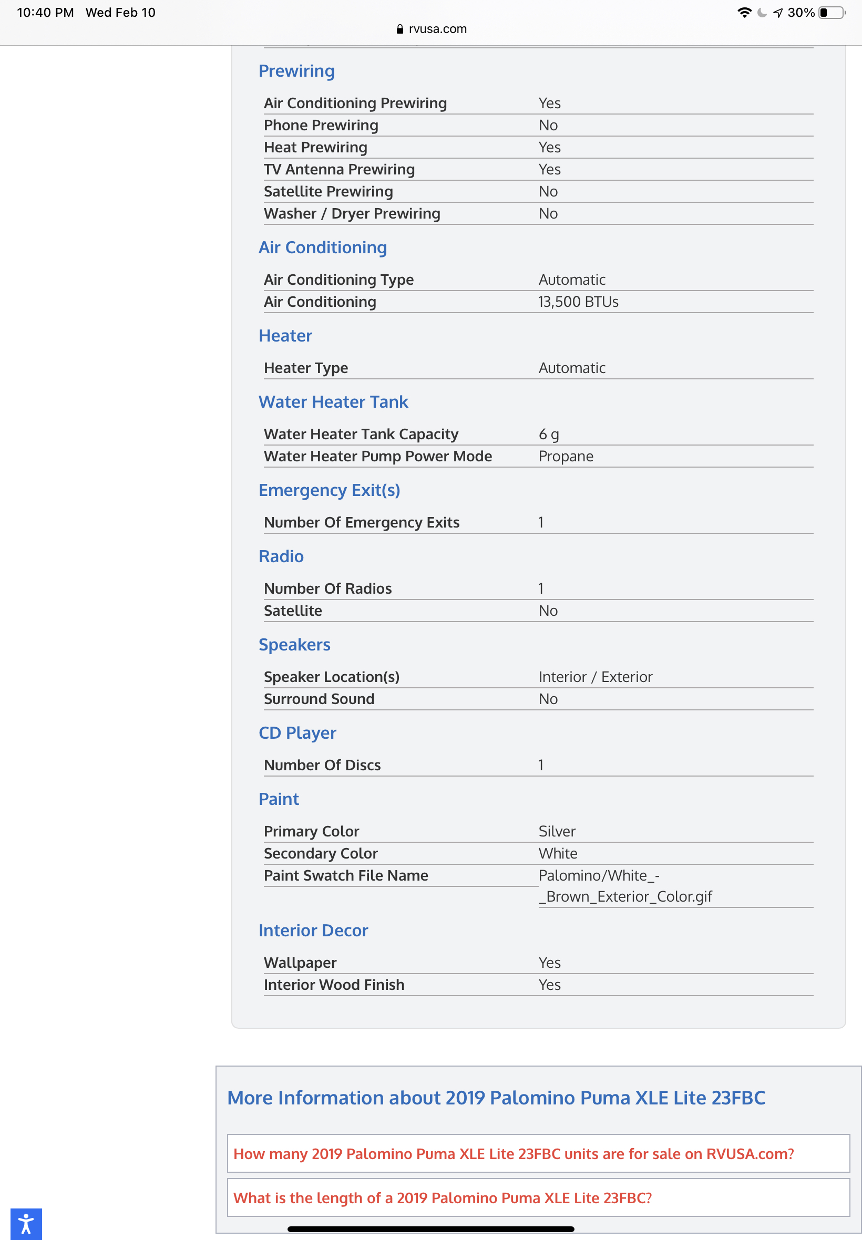
Task: Select the Speakers section heading
Action: (x=294, y=645)
